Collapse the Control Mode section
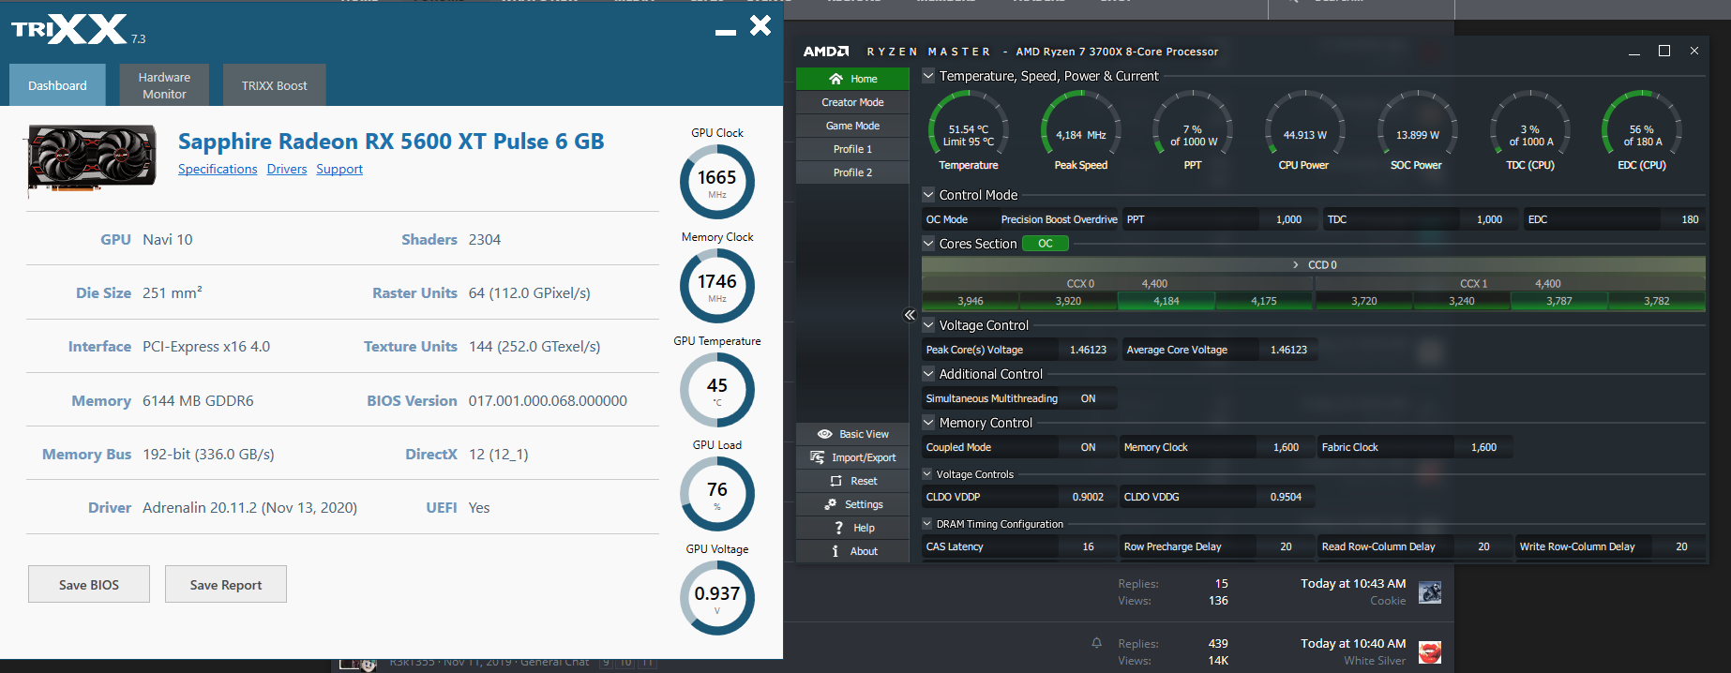The height and width of the screenshot is (673, 1731). point(928,195)
